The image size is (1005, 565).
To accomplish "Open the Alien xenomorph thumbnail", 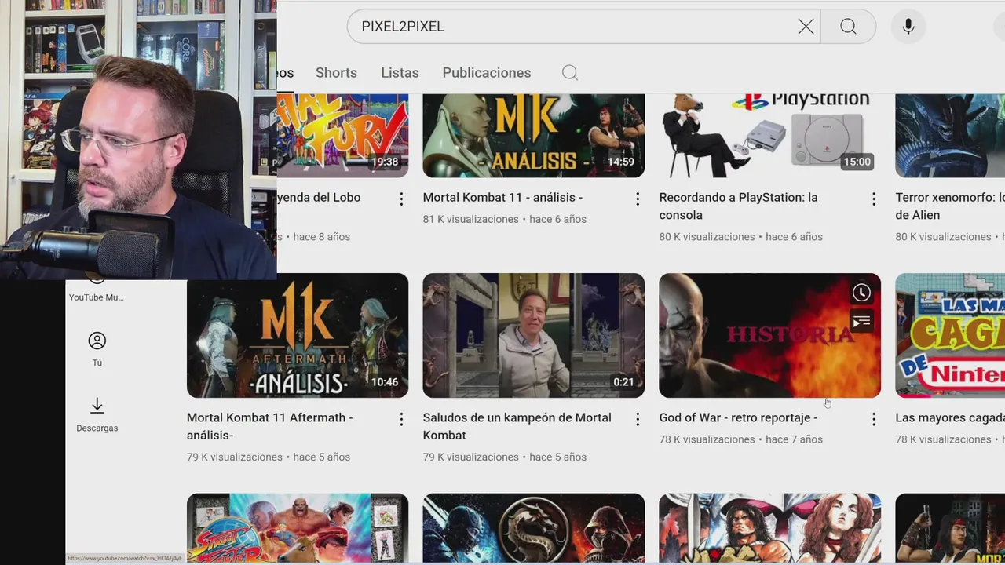I will click(x=950, y=136).
